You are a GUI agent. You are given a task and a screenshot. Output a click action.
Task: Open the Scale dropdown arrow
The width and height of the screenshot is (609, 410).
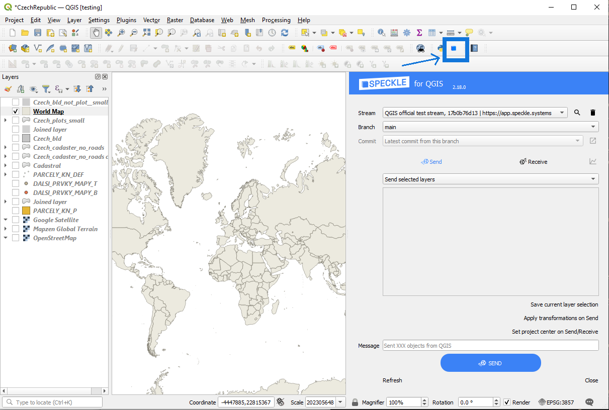(x=341, y=402)
